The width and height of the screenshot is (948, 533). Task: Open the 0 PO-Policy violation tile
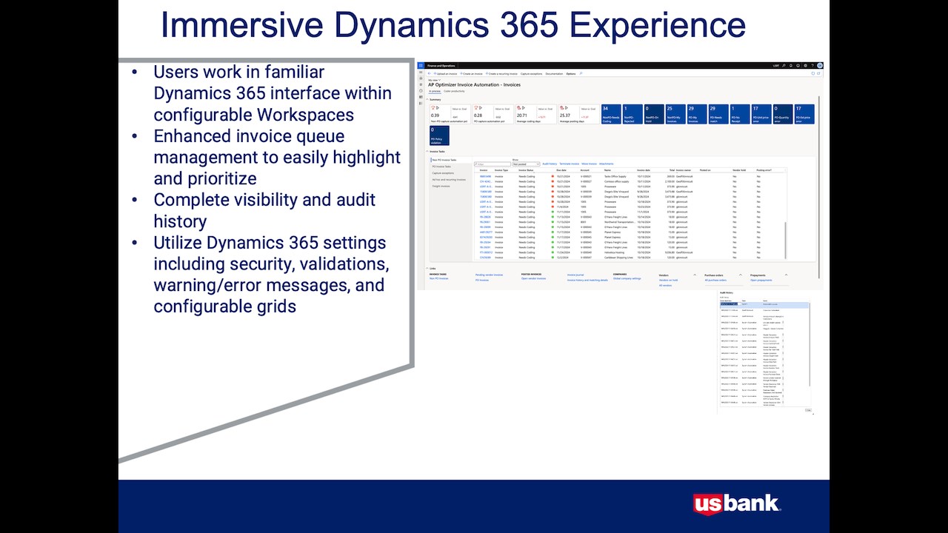[x=439, y=135]
